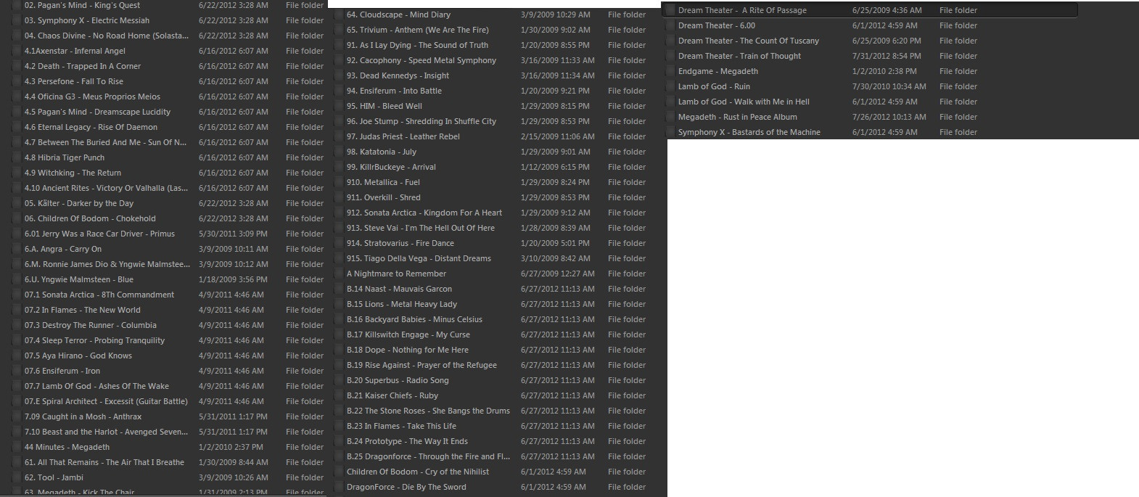
Task: Select 'B.17 Killswitch Engage - My Curse'
Action: pyautogui.click(x=408, y=334)
